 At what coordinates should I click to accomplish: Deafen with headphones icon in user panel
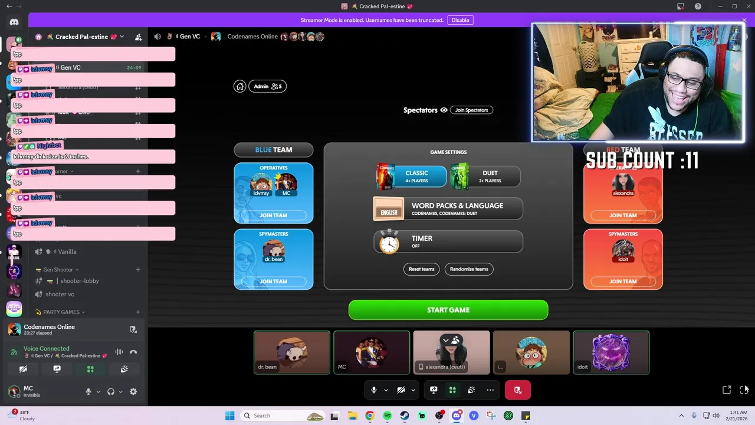111,391
